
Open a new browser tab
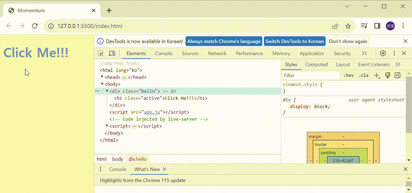coord(109,10)
